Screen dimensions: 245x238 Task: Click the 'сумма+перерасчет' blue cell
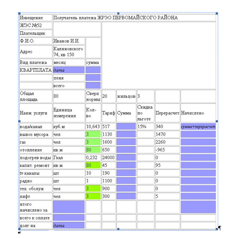point(198,127)
